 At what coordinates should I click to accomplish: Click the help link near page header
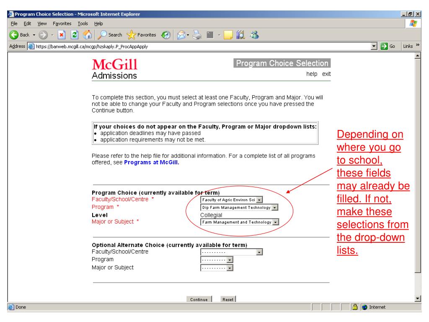point(312,74)
